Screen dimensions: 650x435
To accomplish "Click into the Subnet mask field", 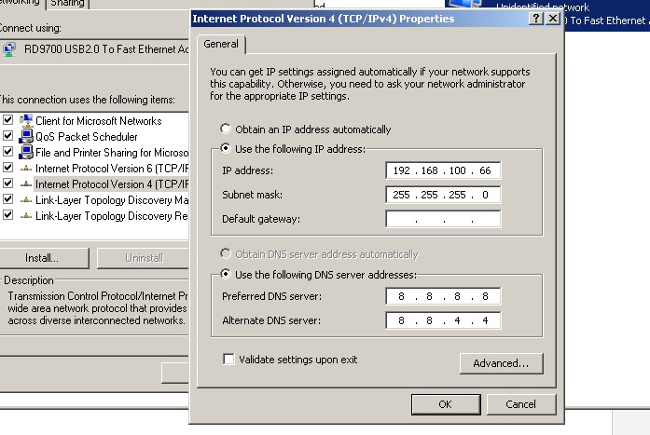I will [x=443, y=195].
